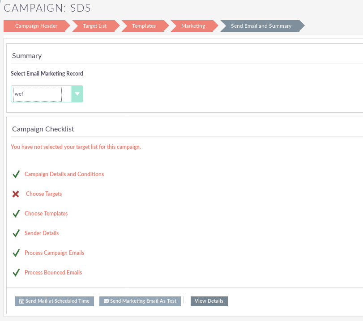
Task: Open Campaign Details and Conditions link
Action: [x=64, y=174]
